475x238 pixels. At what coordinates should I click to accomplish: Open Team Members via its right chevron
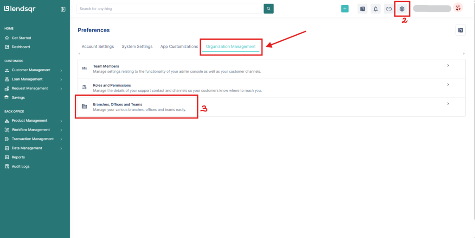click(x=448, y=66)
